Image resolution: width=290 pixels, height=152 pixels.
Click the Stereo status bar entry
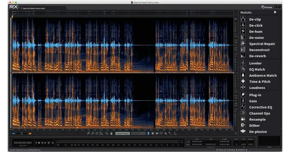[221, 150]
